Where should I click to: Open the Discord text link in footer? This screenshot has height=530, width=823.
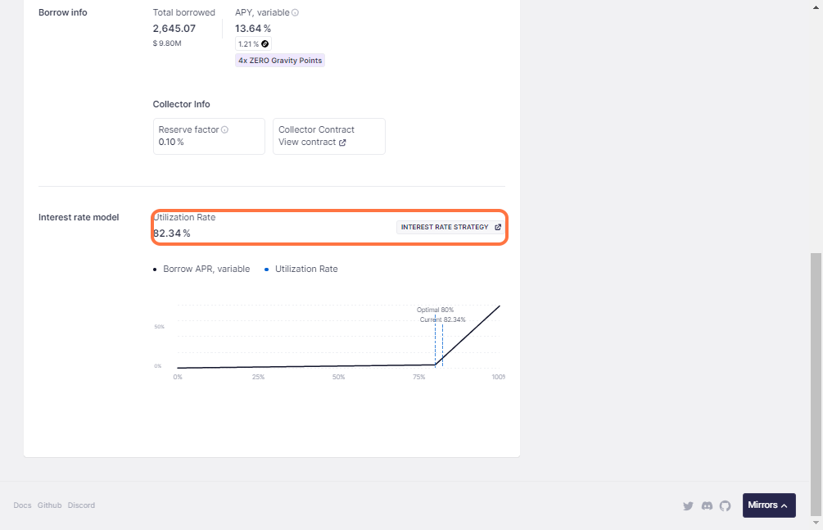(x=81, y=505)
